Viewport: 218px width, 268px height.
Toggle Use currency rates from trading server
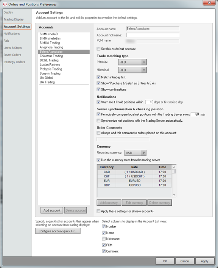(x=98, y=160)
